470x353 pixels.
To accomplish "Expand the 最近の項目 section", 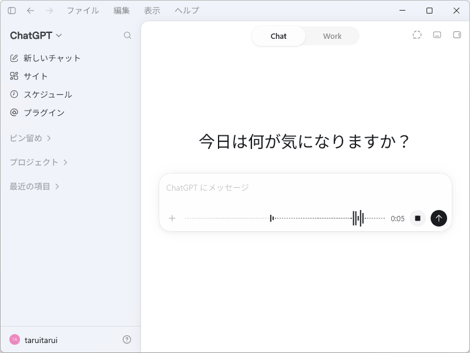I will (x=35, y=187).
